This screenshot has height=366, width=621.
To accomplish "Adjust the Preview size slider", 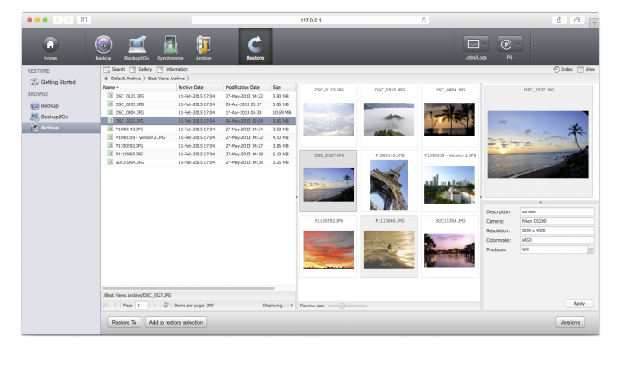I will [342, 306].
